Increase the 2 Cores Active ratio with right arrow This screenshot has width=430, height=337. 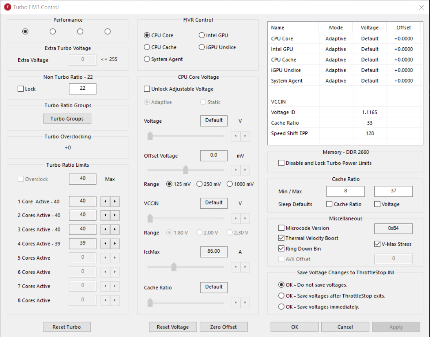click(x=115, y=215)
